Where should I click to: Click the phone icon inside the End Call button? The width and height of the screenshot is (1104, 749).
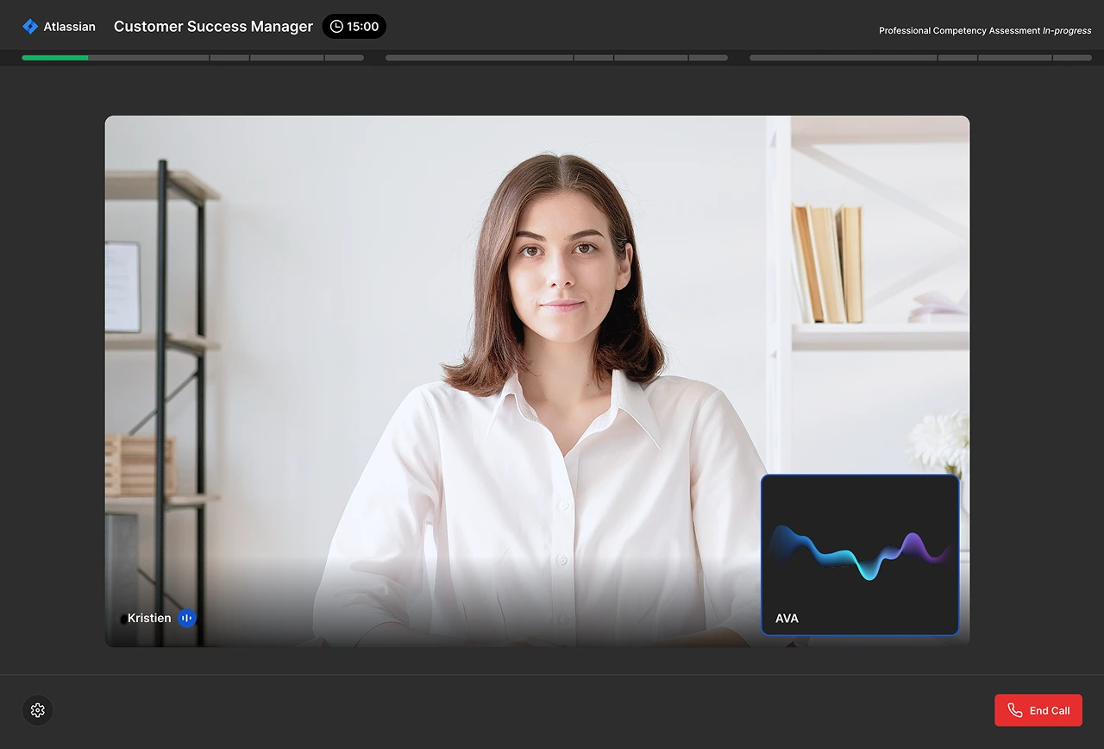[1014, 709]
